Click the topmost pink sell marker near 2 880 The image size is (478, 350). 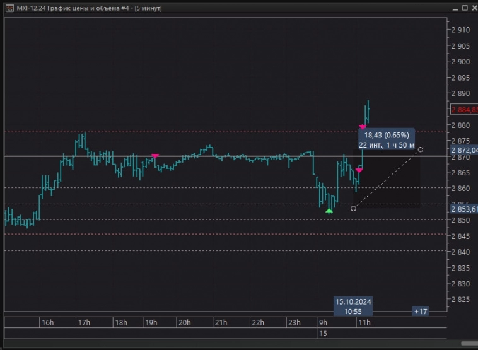point(363,127)
